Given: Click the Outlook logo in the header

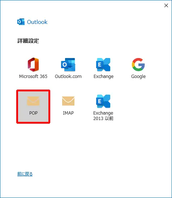Looking at the screenshot, I should tap(21, 22).
